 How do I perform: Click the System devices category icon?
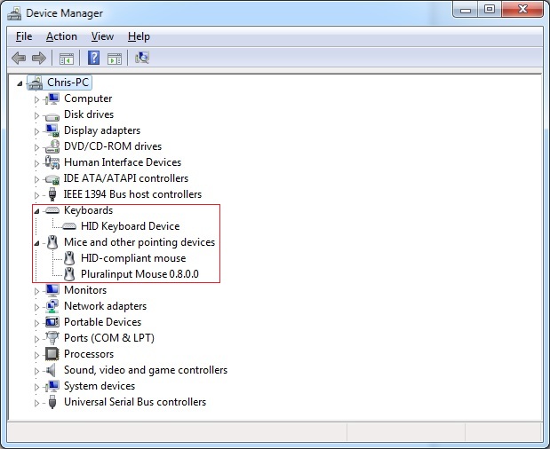click(x=52, y=386)
